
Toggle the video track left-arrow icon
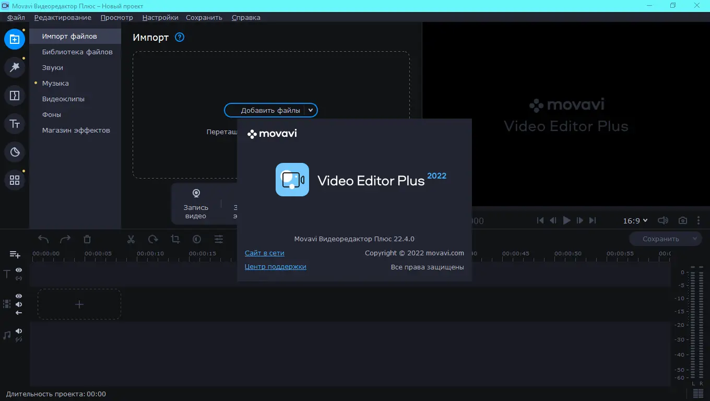tap(19, 313)
